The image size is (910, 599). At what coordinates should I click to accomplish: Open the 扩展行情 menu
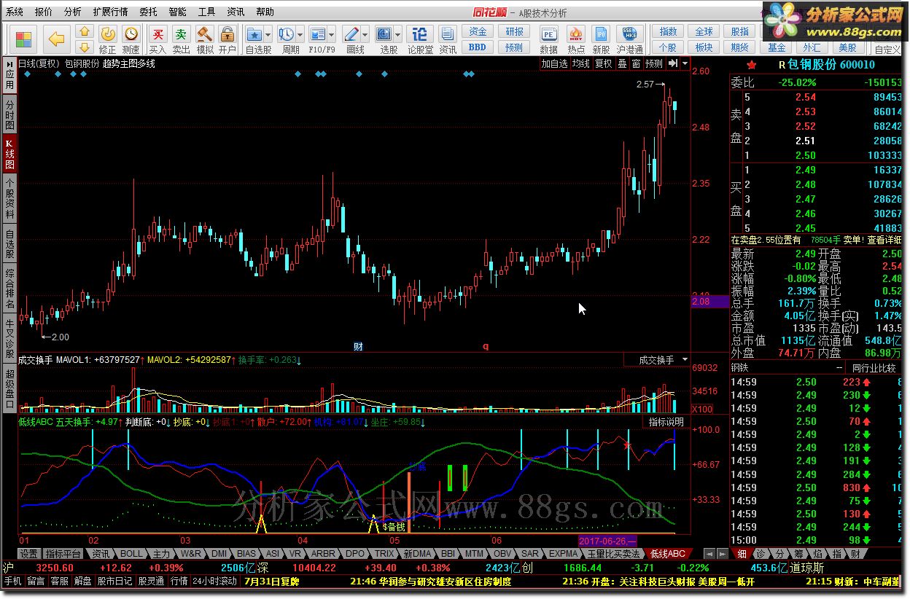click(110, 12)
